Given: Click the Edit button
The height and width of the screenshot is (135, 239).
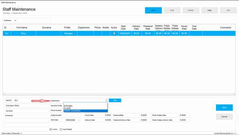Looking at the screenshot, I should 172,10.
